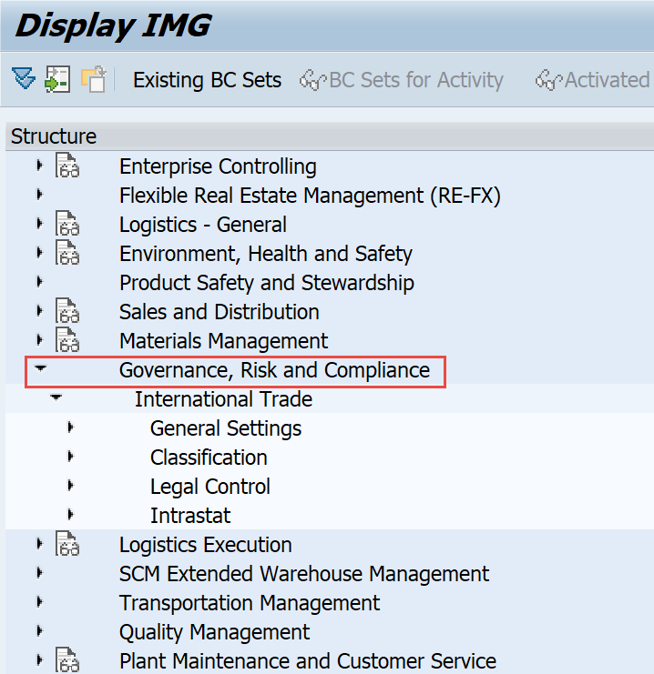654x674 pixels.
Task: Expand the Intrastat node arrow
Action: point(71,515)
